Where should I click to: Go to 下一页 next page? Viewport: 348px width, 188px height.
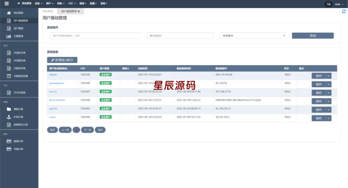(x=87, y=130)
